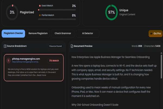Viewport: 163px width, 109px height.
Task: Click the orange Partial Match dot
Action: (40, 15)
